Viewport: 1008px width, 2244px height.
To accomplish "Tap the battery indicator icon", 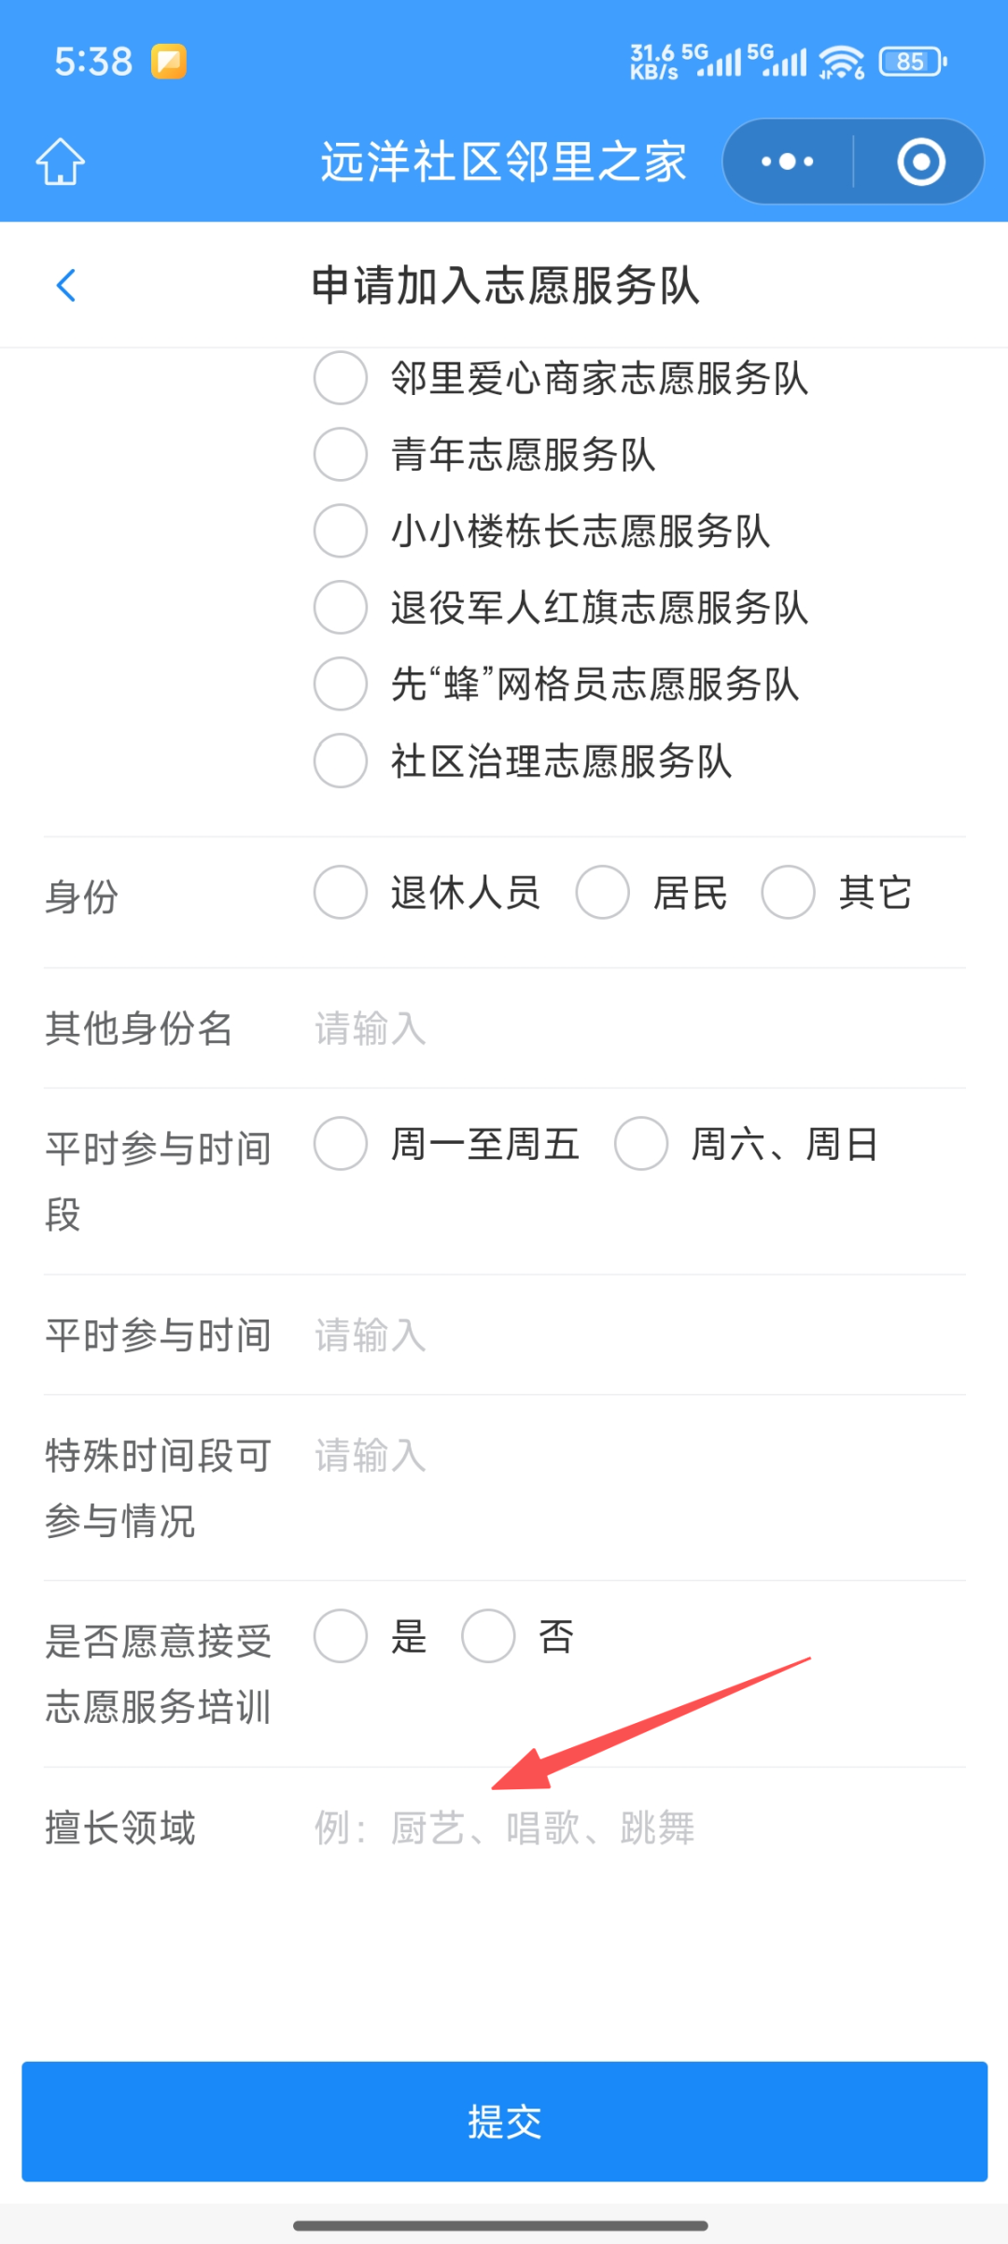I will pyautogui.click(x=912, y=62).
